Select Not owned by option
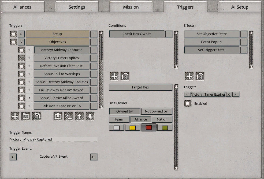 tap(157, 111)
